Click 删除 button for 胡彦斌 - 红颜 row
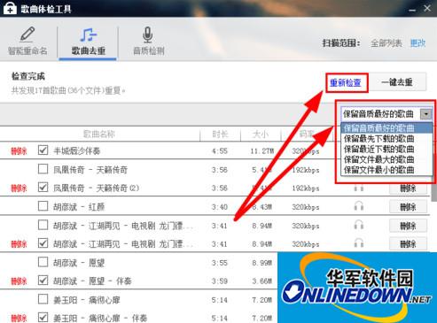This screenshot has height=323, width=437. pyautogui.click(x=408, y=207)
